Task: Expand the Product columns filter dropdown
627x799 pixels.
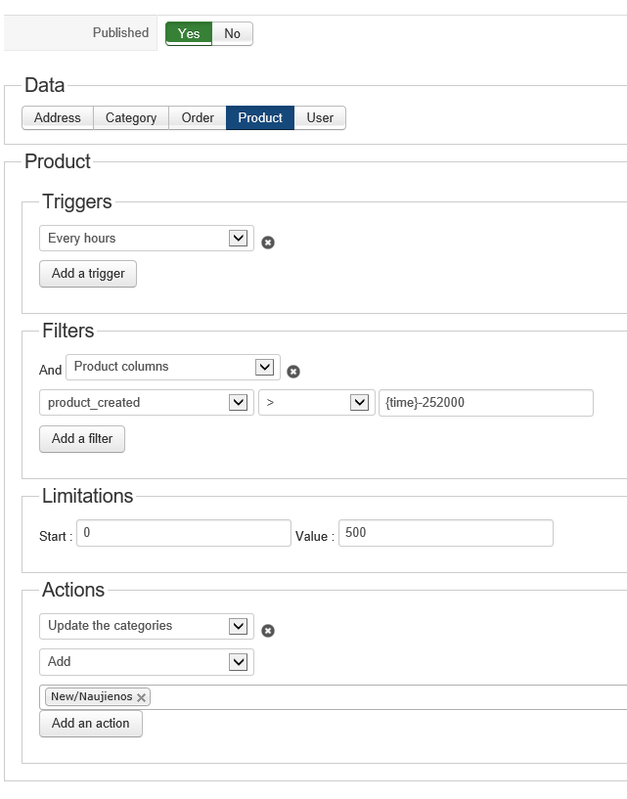Action: tap(173, 367)
